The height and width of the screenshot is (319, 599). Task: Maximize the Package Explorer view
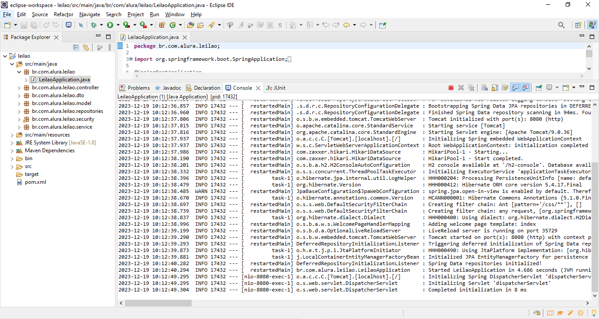[x=108, y=37]
